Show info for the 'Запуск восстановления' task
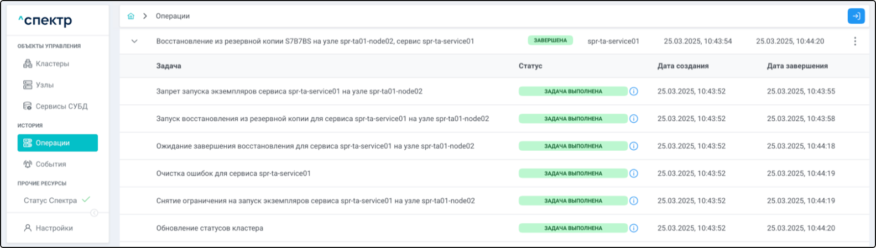Viewport: 876px width, 248px height. click(x=634, y=119)
